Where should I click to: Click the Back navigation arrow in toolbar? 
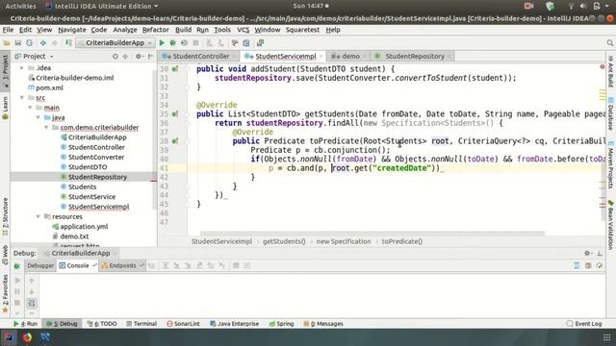tap(42, 42)
